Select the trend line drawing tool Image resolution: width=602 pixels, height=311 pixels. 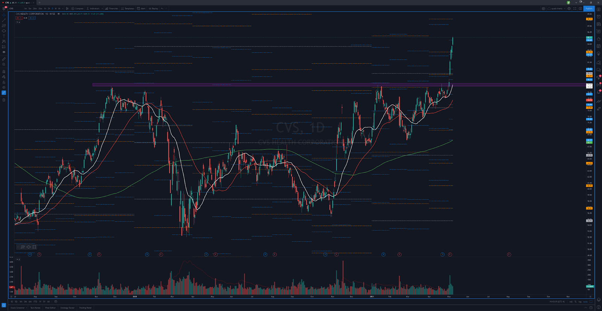pos(4,20)
